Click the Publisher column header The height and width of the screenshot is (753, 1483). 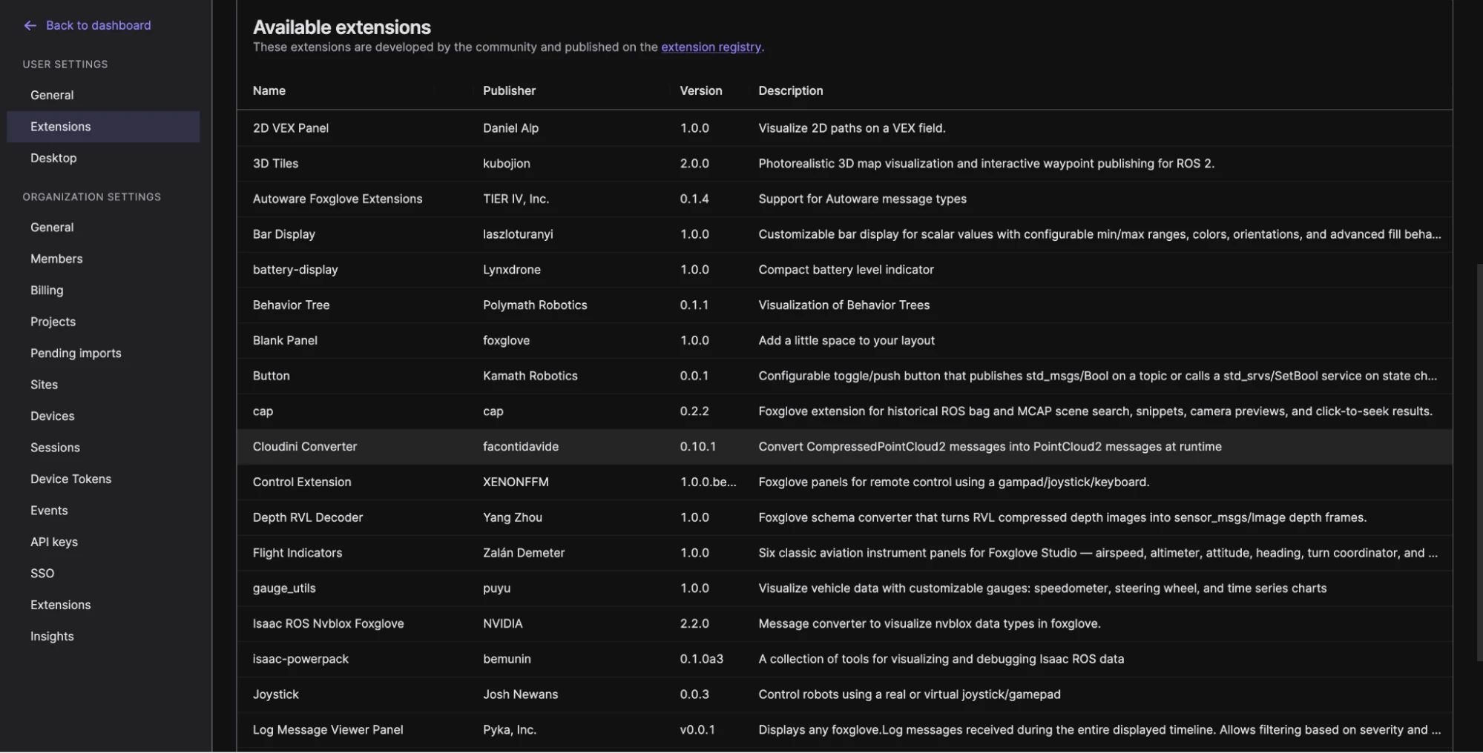(x=509, y=91)
